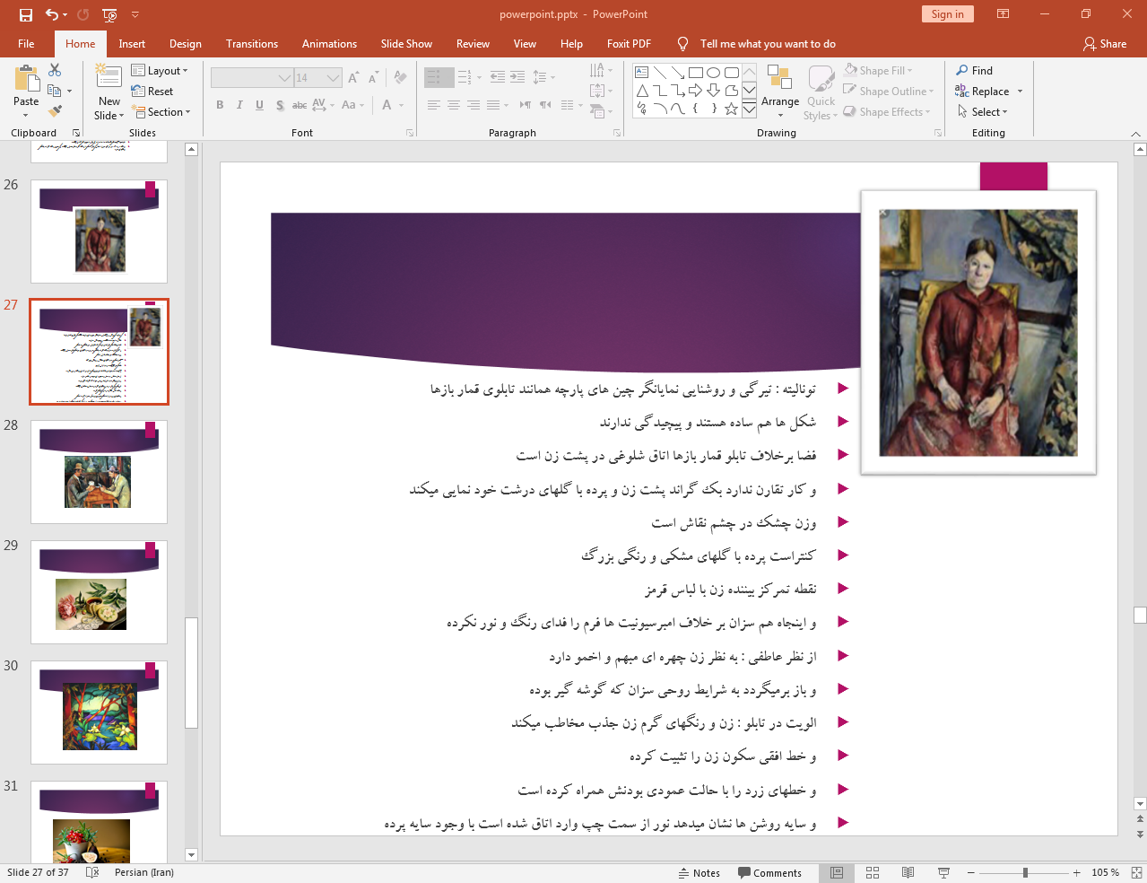Start presentation from beginning icon

click(109, 14)
